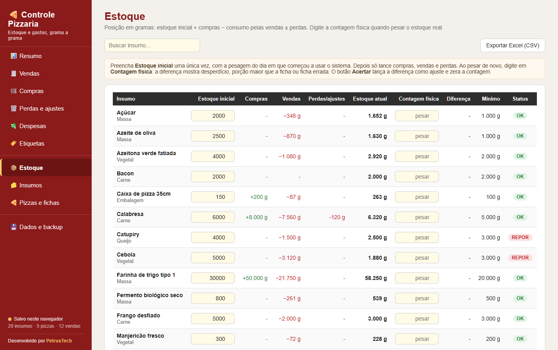Click Azeitona verde fatiada row name
The height and width of the screenshot is (350, 558).
[146, 153]
